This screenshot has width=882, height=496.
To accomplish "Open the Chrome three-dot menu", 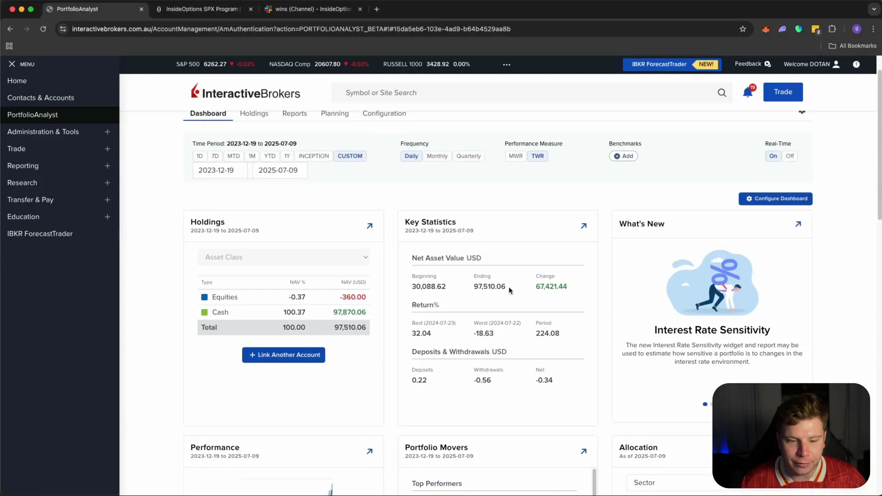I will pos(873,29).
